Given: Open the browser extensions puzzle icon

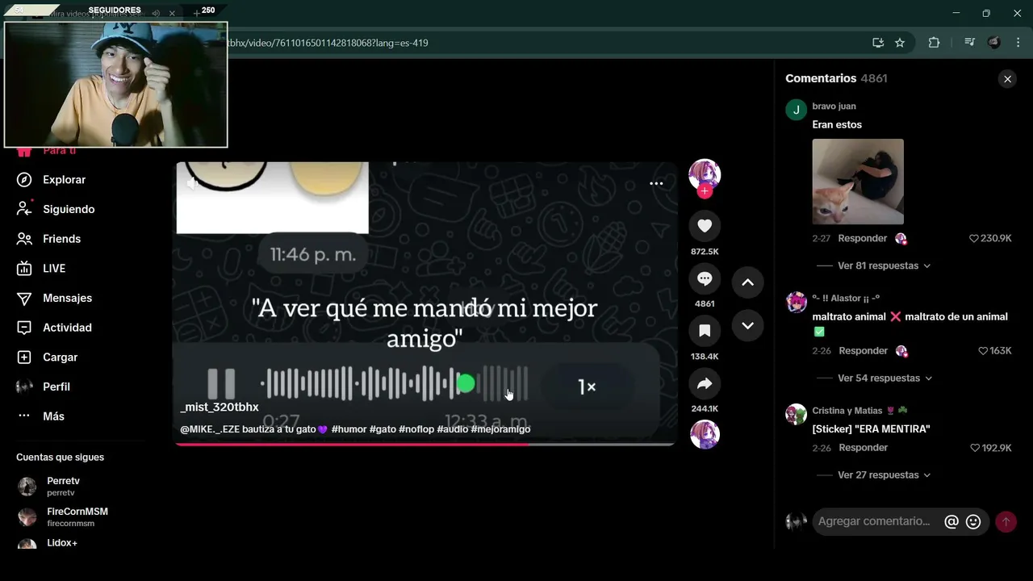Looking at the screenshot, I should [934, 43].
